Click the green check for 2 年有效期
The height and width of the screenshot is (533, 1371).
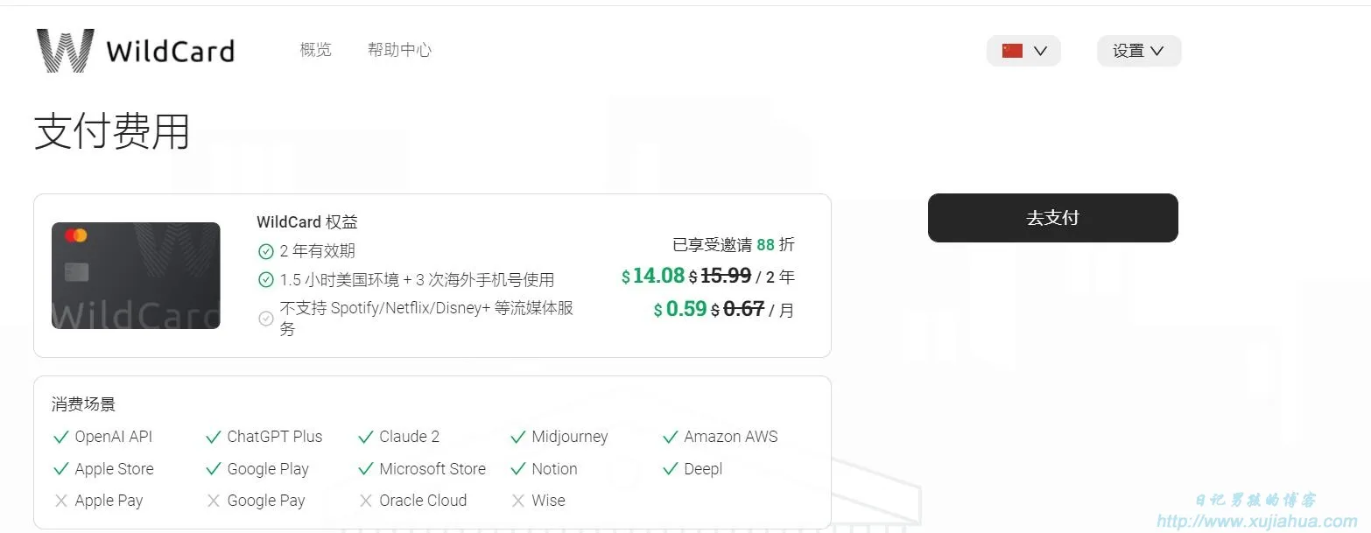point(266,251)
